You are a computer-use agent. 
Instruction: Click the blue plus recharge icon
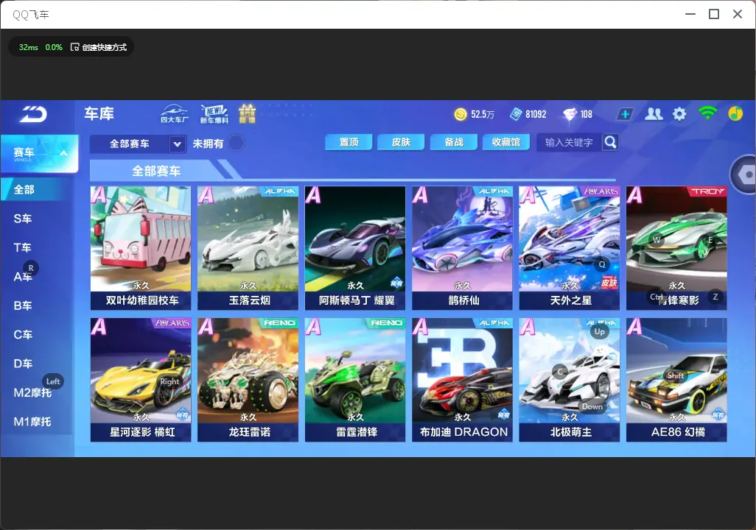pos(625,114)
